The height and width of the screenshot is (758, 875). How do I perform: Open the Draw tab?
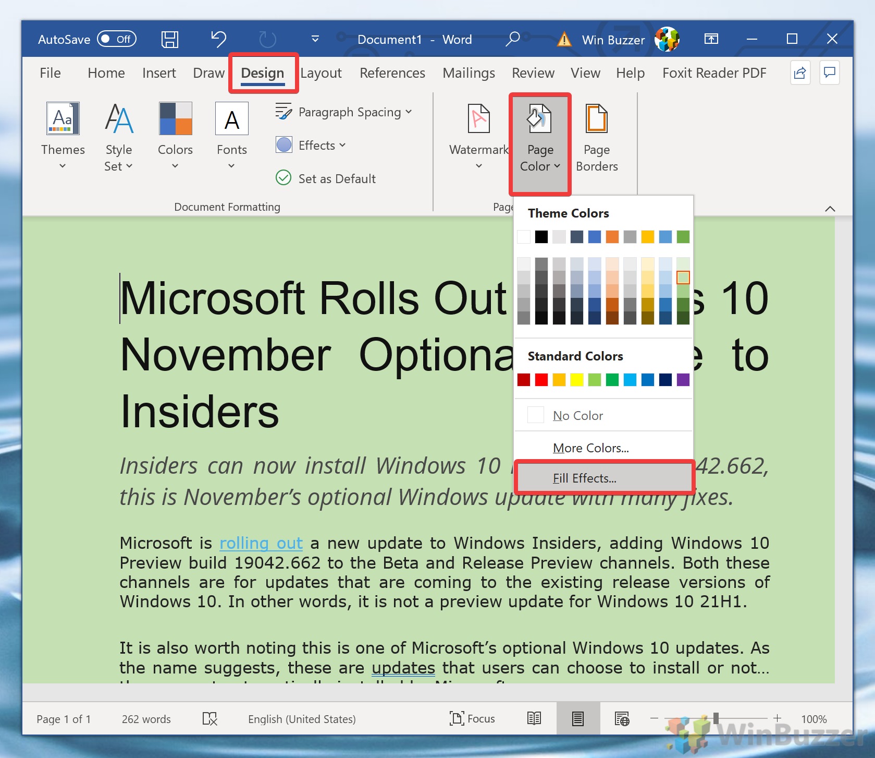point(208,73)
